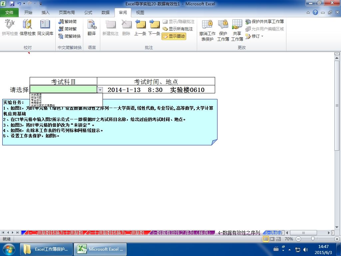Jump to first sheet tab arrow
This screenshot has height=256, width=341.
[x=3, y=232]
